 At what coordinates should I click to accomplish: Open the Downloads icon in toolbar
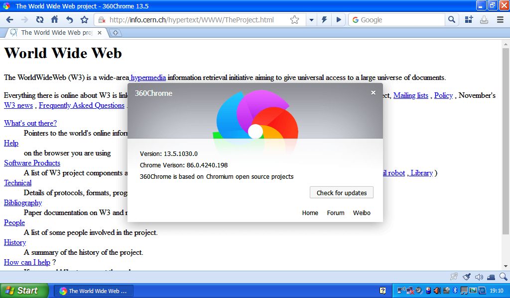tap(484, 20)
